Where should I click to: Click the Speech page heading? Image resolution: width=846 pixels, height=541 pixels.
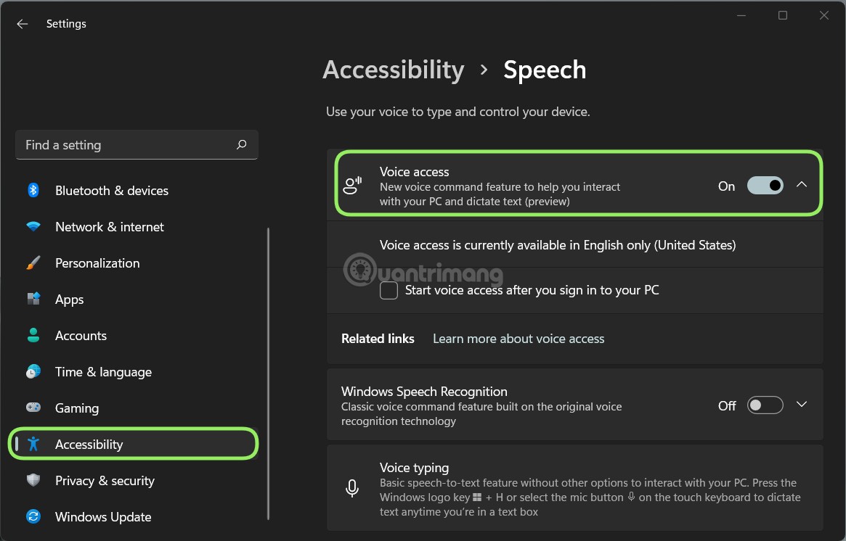(545, 70)
